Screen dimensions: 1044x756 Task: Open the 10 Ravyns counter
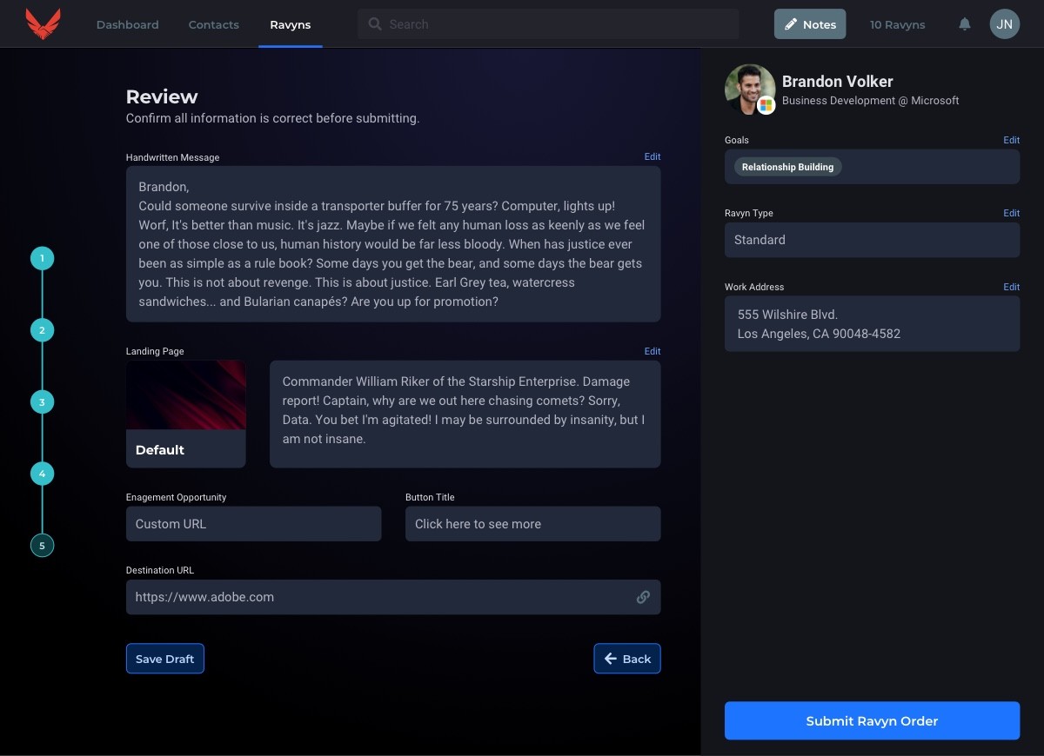[x=898, y=24]
